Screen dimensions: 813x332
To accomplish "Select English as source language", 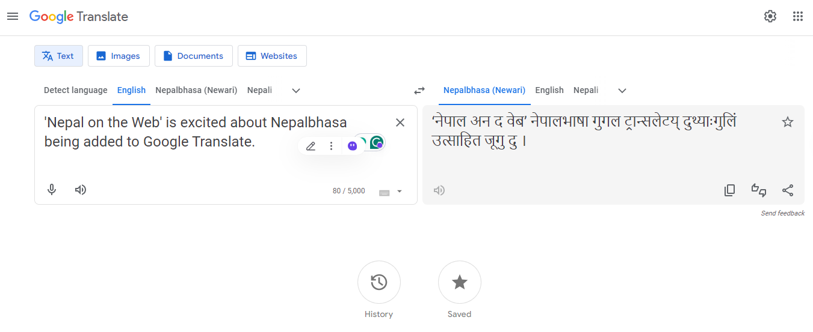I will point(131,90).
